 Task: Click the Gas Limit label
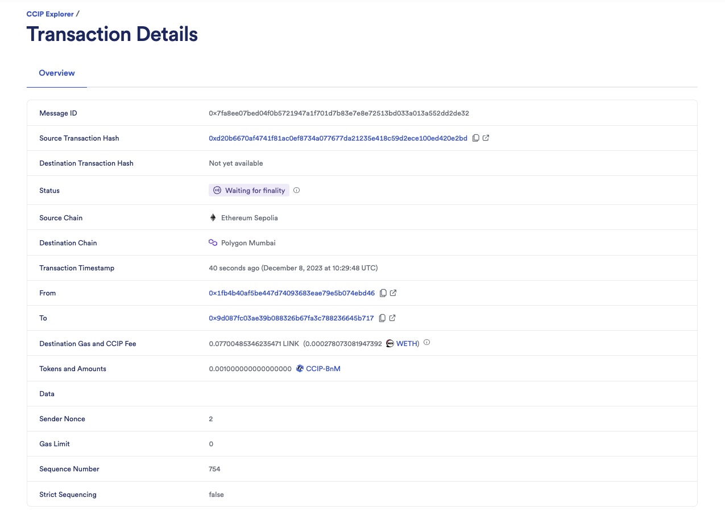point(55,444)
